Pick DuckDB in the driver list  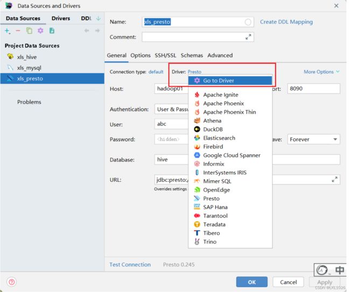[213, 130]
